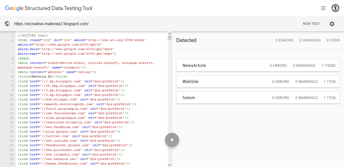Click the //feedburner.google.com link line
Viewport: 344px width, 167px height.
pos(75,145)
